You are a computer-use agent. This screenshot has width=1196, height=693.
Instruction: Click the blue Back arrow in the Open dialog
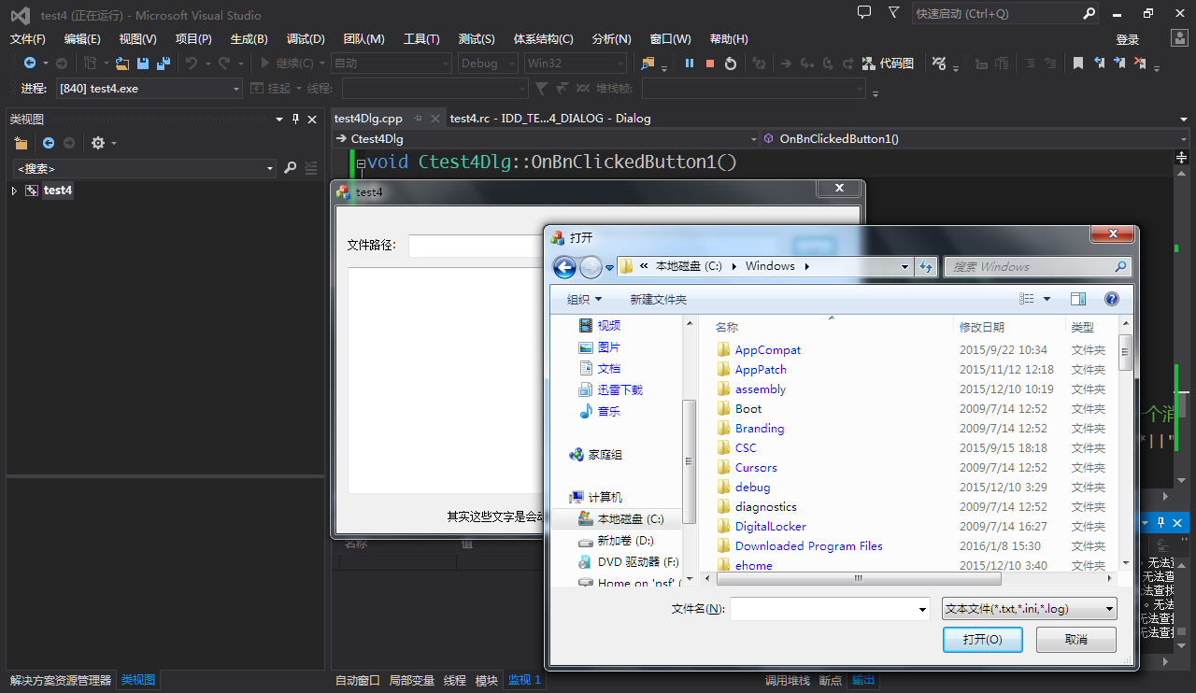564,267
